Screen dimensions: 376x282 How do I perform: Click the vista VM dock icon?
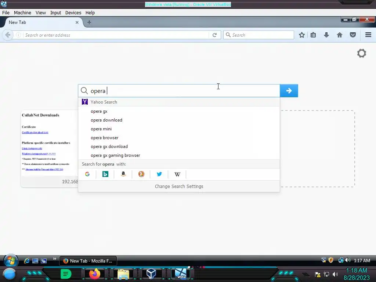(x=181, y=274)
